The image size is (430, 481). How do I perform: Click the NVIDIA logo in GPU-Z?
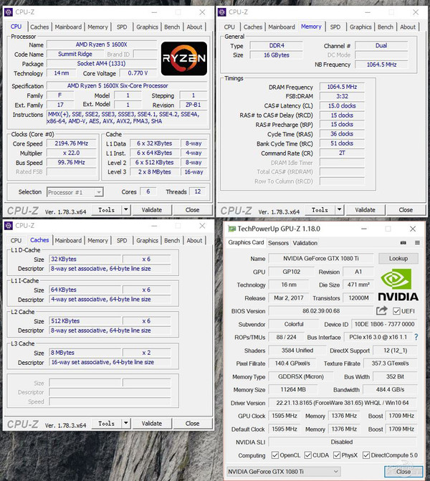coord(398,285)
